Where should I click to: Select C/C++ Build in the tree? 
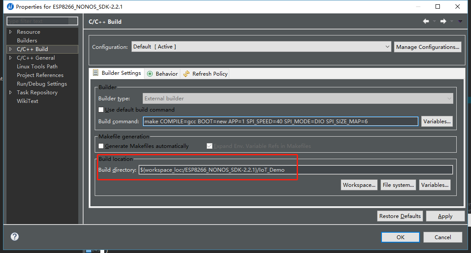pos(32,49)
